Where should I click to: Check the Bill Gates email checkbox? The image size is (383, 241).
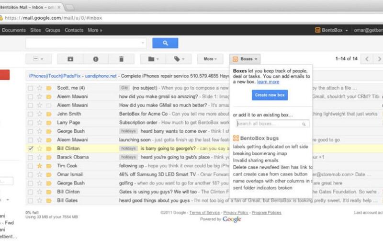(x=30, y=201)
